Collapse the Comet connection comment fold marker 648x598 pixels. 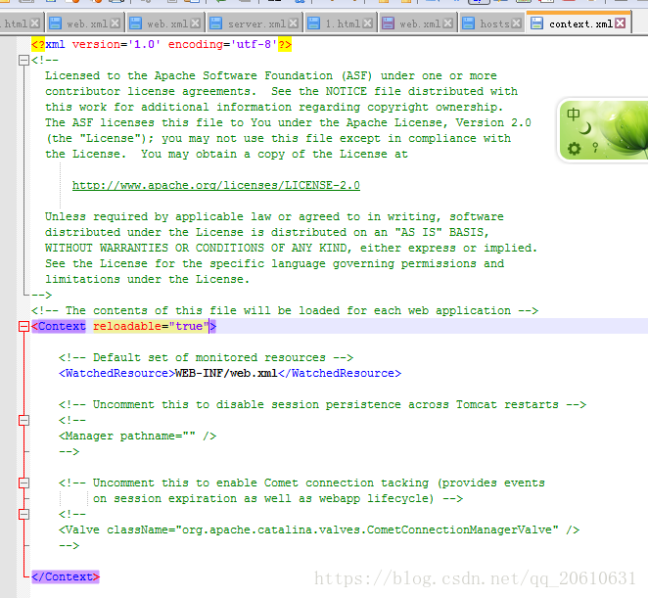[x=23, y=483]
